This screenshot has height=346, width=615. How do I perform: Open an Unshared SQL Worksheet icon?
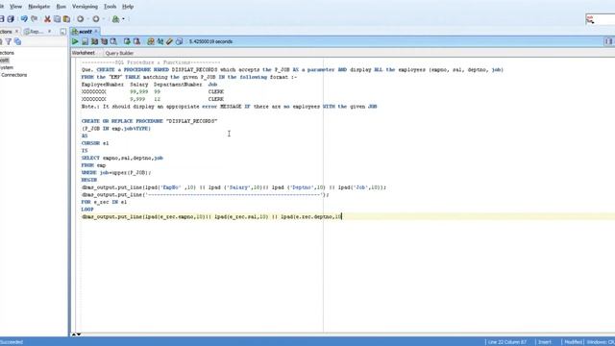[151, 41]
